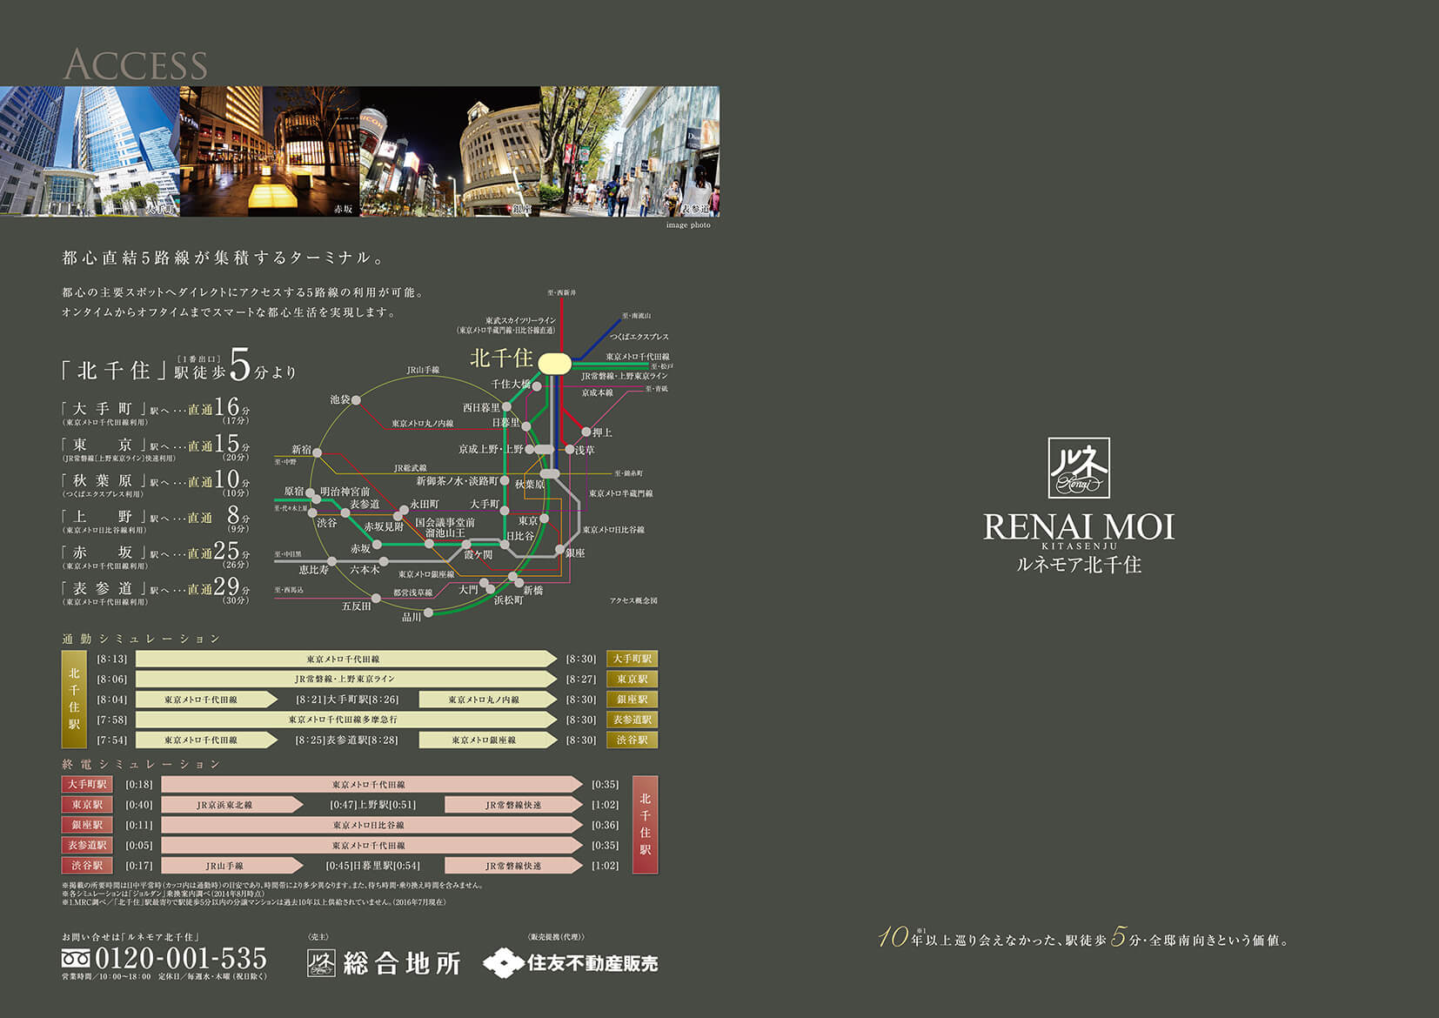Click the 東京メトロ半蔵門線 map label

[621, 493]
